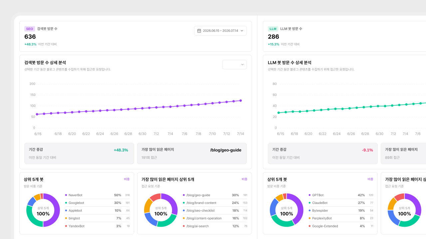Select /blog/geo-guide in the top pages legend
Viewport: 426px width, 239px height.
coord(215,195)
